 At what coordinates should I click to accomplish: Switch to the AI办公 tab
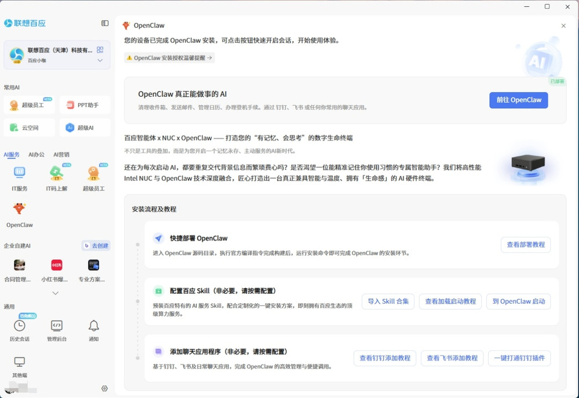(x=36, y=154)
